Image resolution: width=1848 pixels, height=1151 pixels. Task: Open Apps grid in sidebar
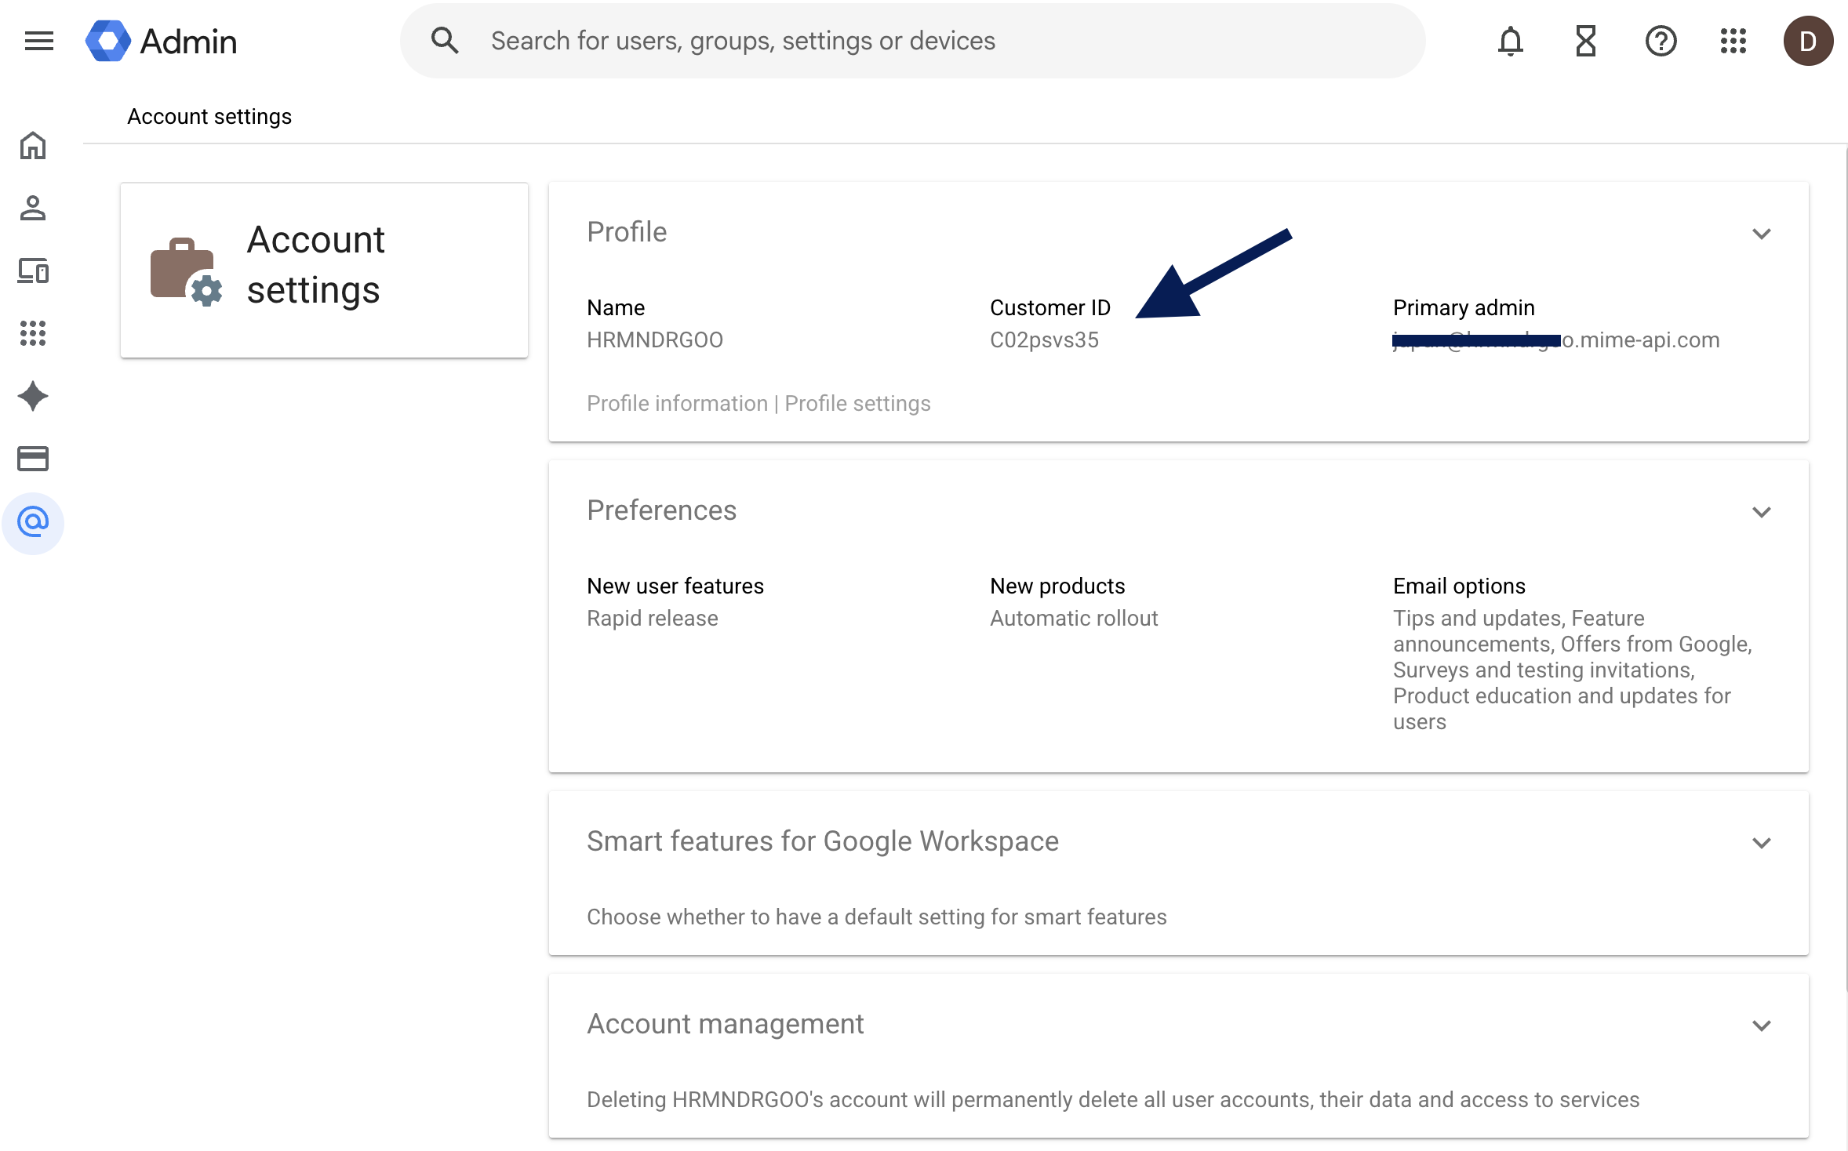click(33, 333)
